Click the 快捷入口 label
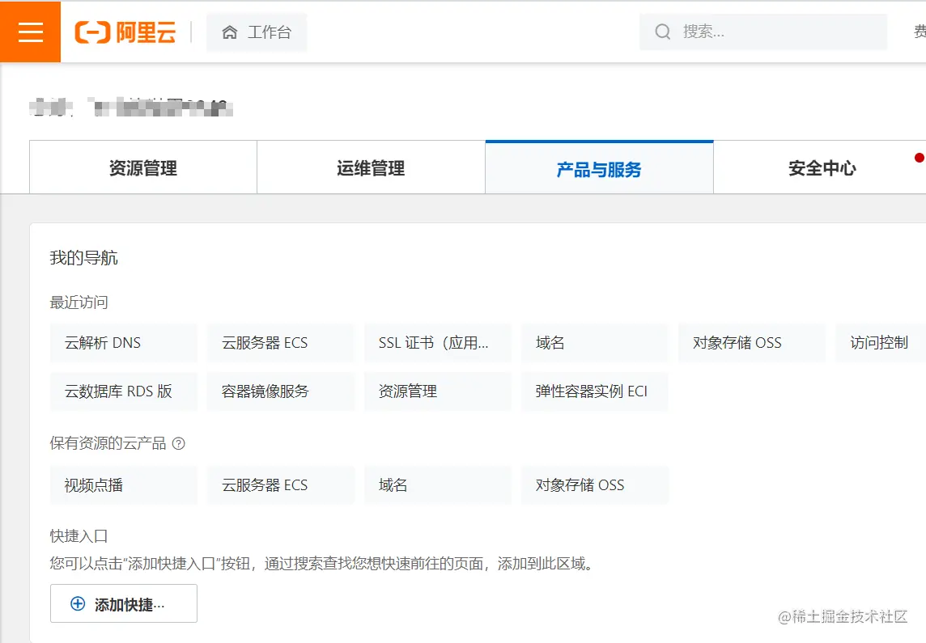Screen dimensions: 926x643 [79, 536]
